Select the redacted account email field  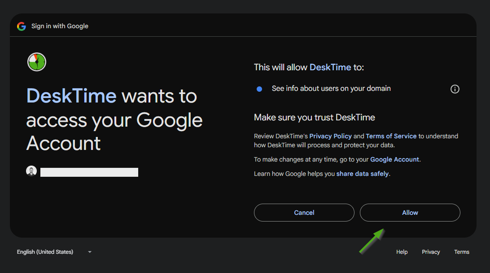tap(89, 172)
